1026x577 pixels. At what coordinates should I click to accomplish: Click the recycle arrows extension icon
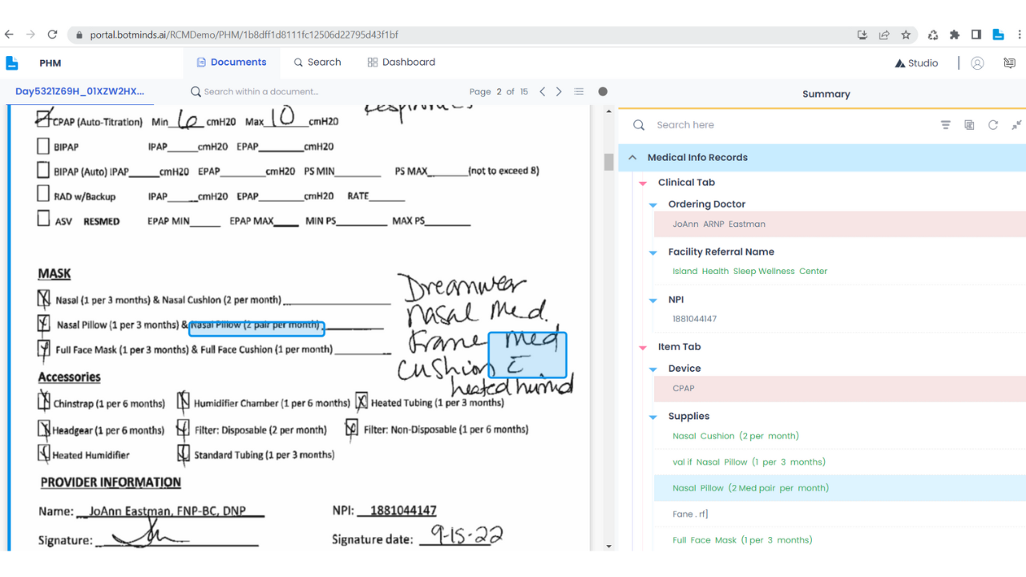[x=932, y=34]
